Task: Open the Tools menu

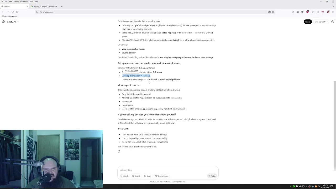Action: tap(31, 1)
